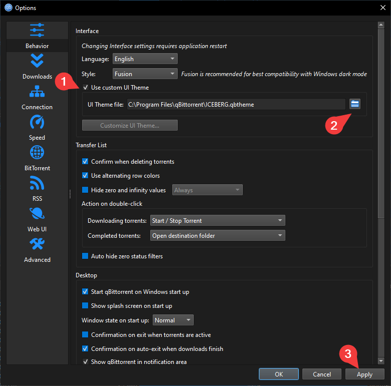Toggle Use custom UI Theme checkbox

85,88
